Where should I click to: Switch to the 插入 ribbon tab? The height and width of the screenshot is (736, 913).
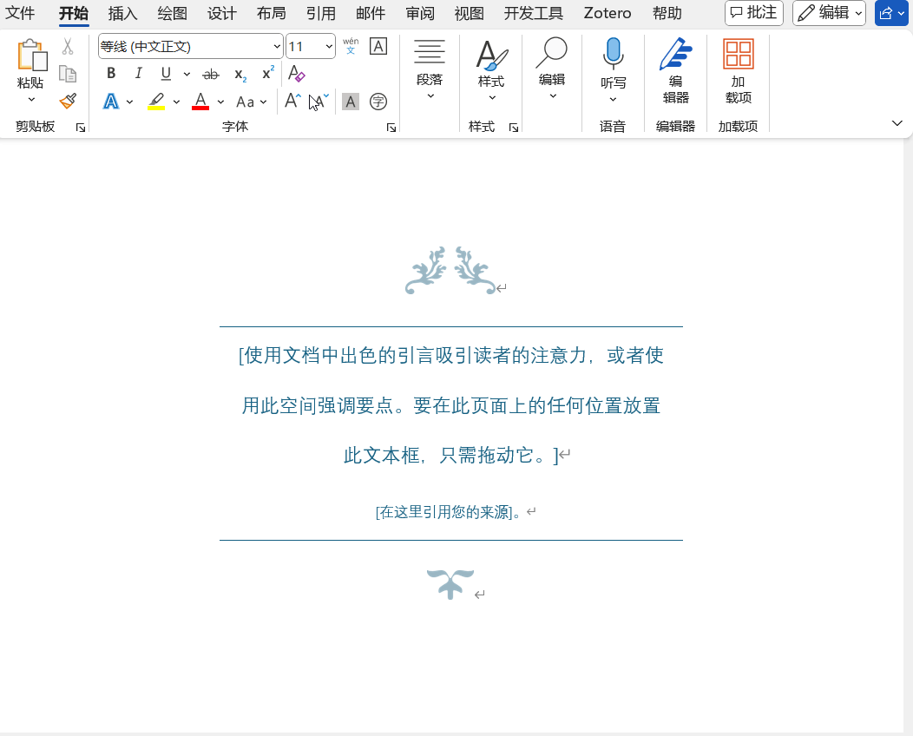[x=122, y=13]
